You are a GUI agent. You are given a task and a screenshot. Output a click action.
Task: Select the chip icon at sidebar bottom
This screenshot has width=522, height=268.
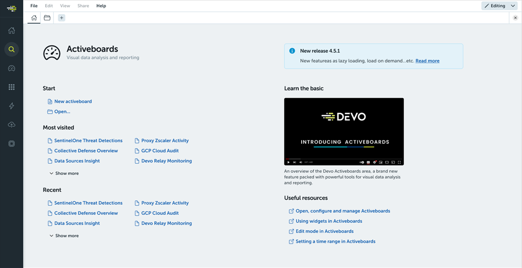pyautogui.click(x=11, y=143)
